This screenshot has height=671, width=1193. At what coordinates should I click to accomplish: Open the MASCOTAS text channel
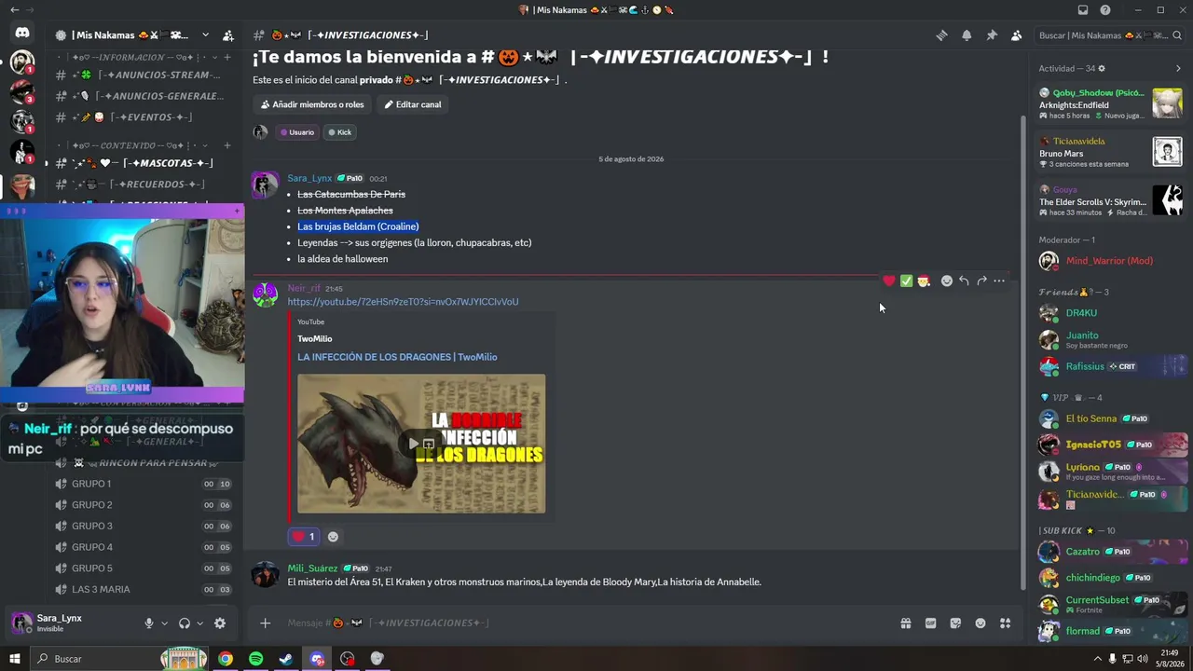coord(142,163)
